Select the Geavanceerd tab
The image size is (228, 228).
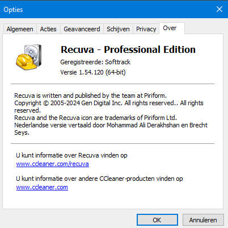pyautogui.click(x=82, y=29)
